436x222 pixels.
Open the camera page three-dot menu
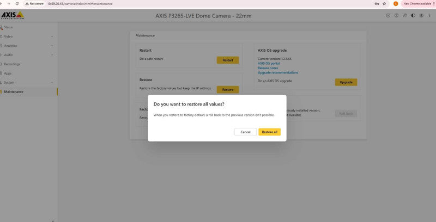pos(429,16)
